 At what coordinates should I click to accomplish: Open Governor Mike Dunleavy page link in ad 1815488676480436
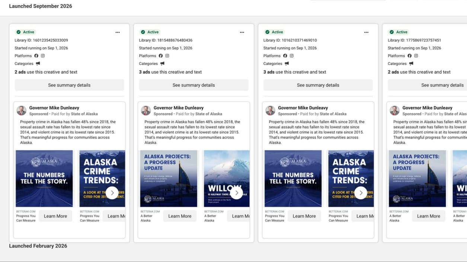point(179,108)
